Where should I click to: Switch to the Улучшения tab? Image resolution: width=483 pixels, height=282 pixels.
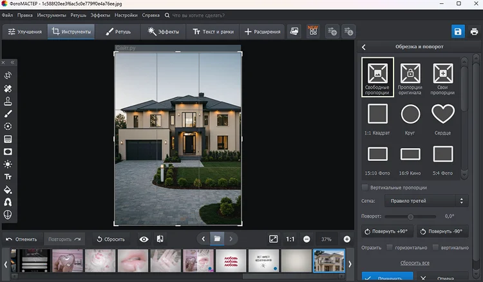(25, 32)
